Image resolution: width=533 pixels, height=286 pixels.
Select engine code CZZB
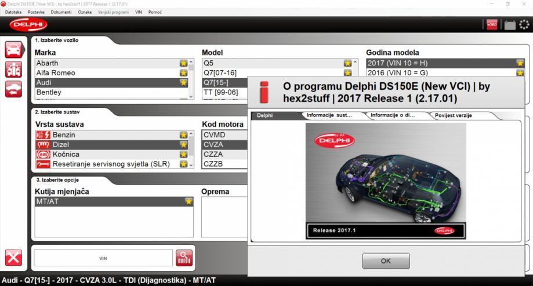coord(225,164)
